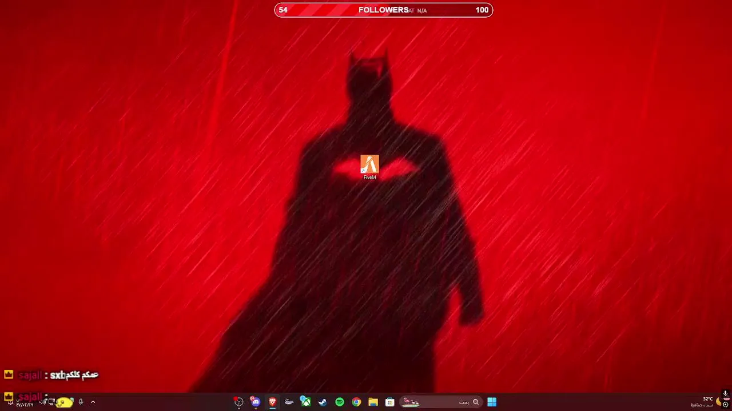Viewport: 732px width, 411px height.
Task: Click the volume tray icon
Action: point(43,402)
